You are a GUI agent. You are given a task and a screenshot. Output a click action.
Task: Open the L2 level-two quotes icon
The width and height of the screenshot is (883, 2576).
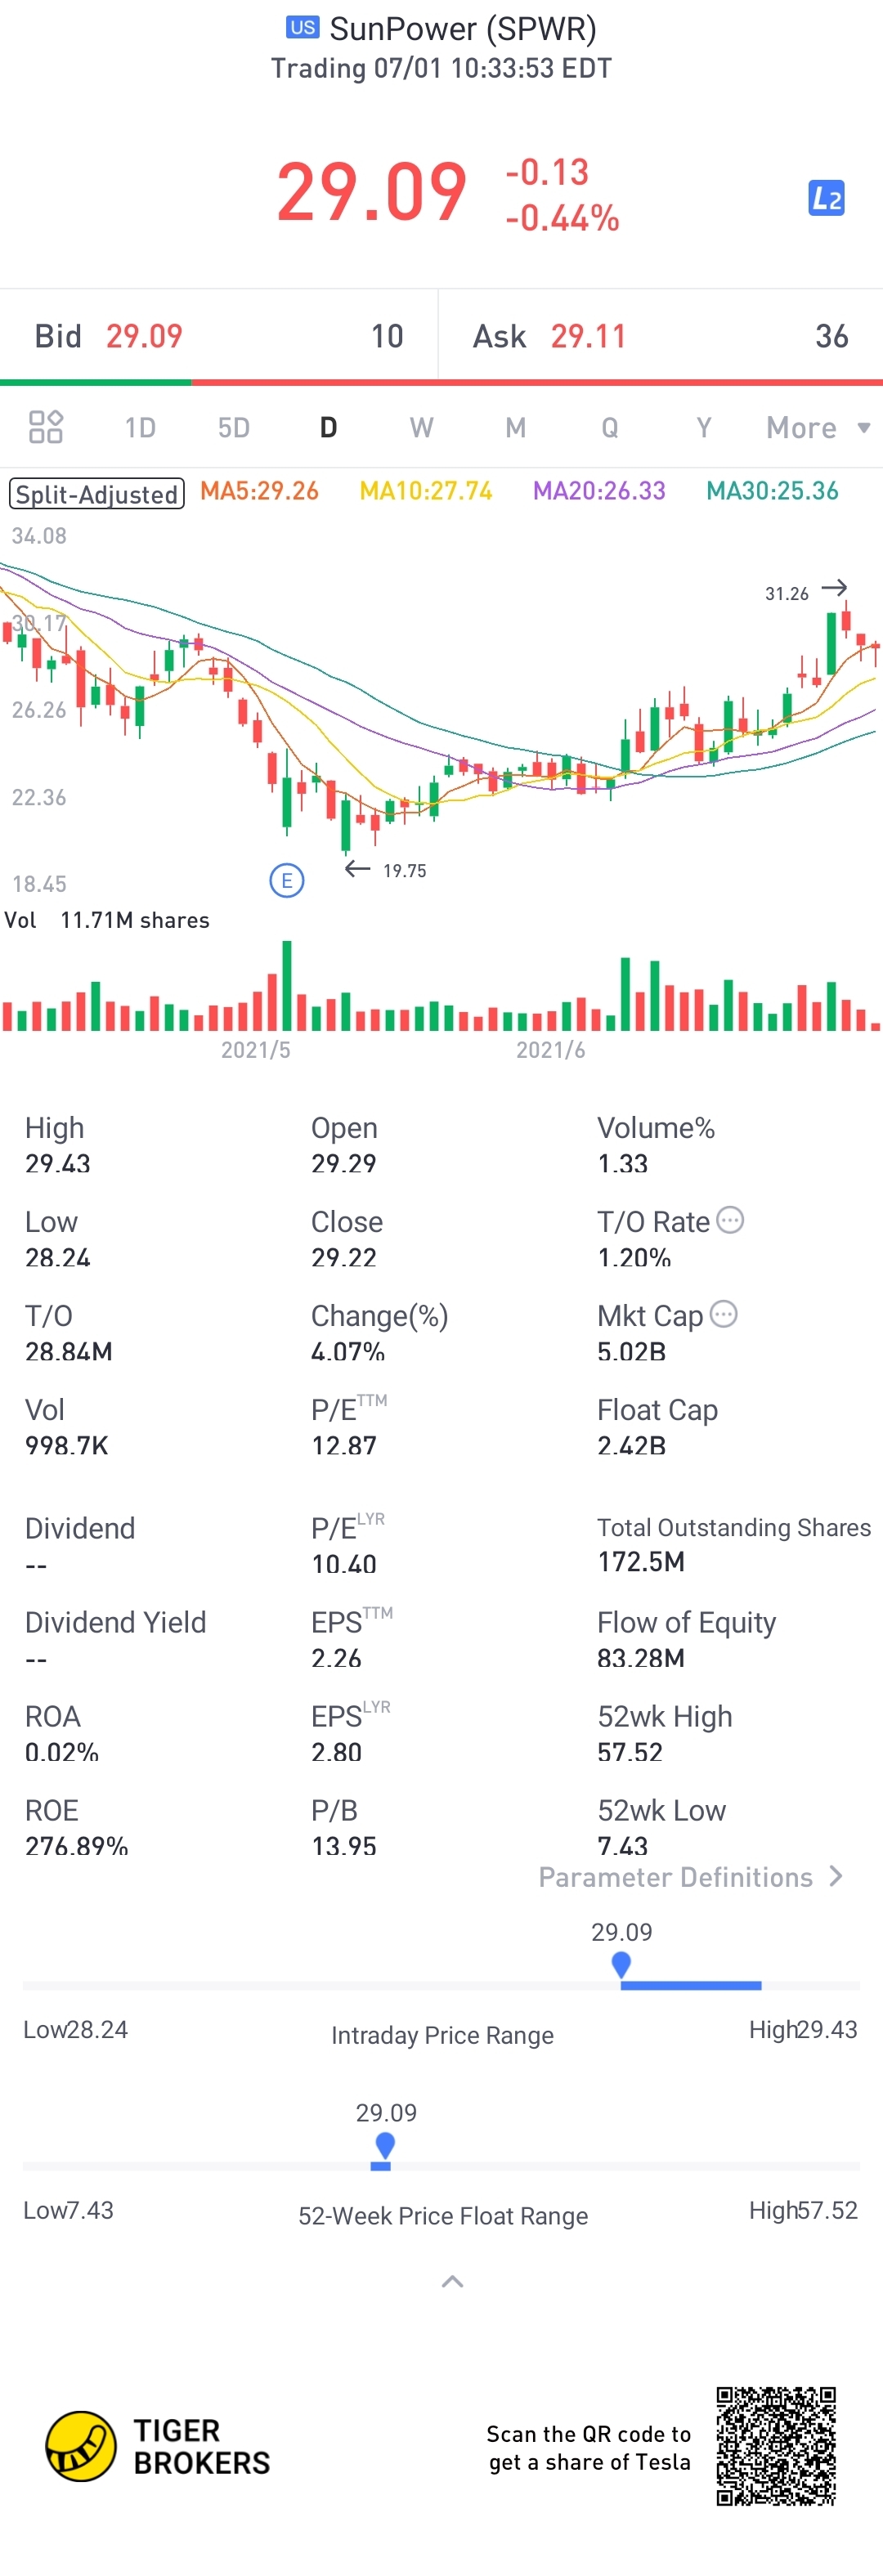click(826, 198)
